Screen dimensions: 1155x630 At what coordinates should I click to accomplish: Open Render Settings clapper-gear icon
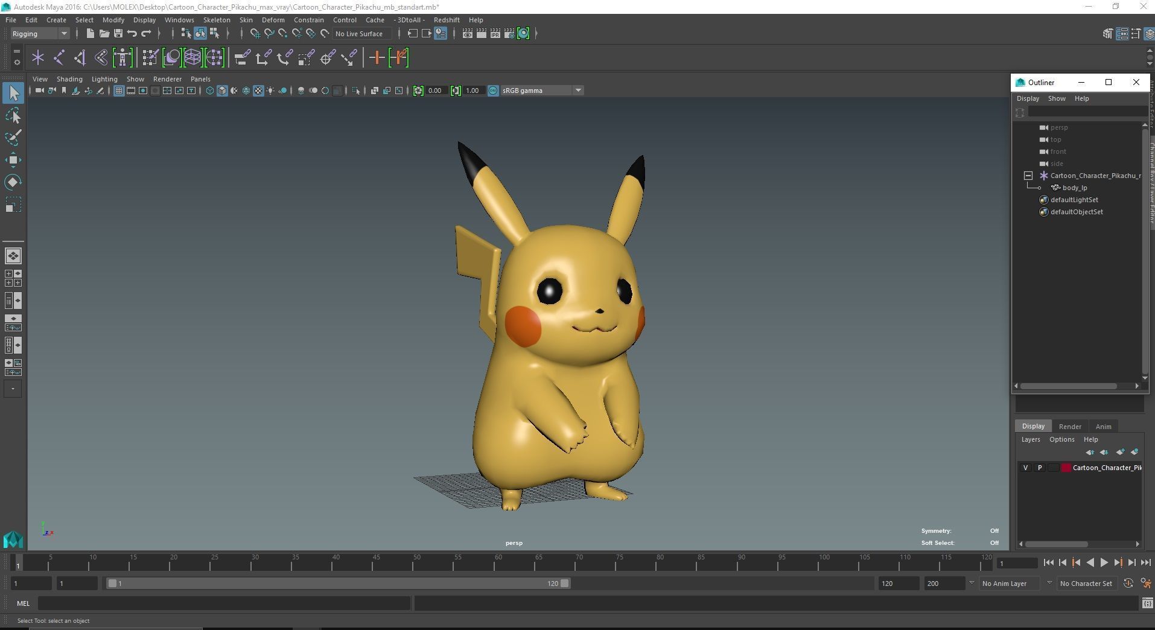509,34
